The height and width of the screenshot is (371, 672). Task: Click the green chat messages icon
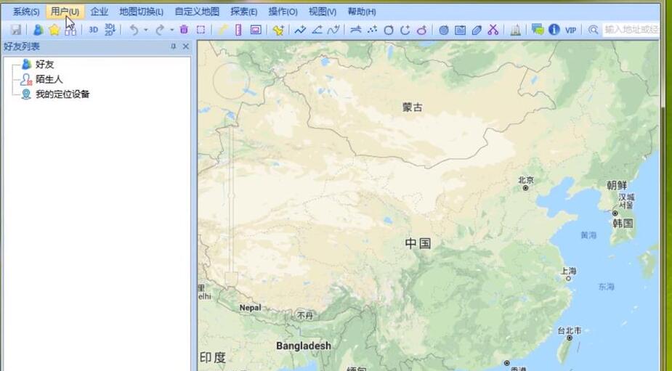pyautogui.click(x=537, y=30)
